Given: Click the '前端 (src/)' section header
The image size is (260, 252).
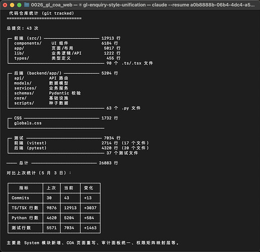Looking at the screenshot, I should pyautogui.click(x=28, y=38).
